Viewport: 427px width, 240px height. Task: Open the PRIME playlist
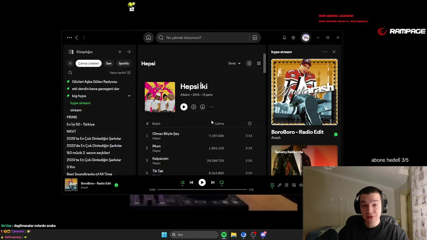pyautogui.click(x=72, y=117)
